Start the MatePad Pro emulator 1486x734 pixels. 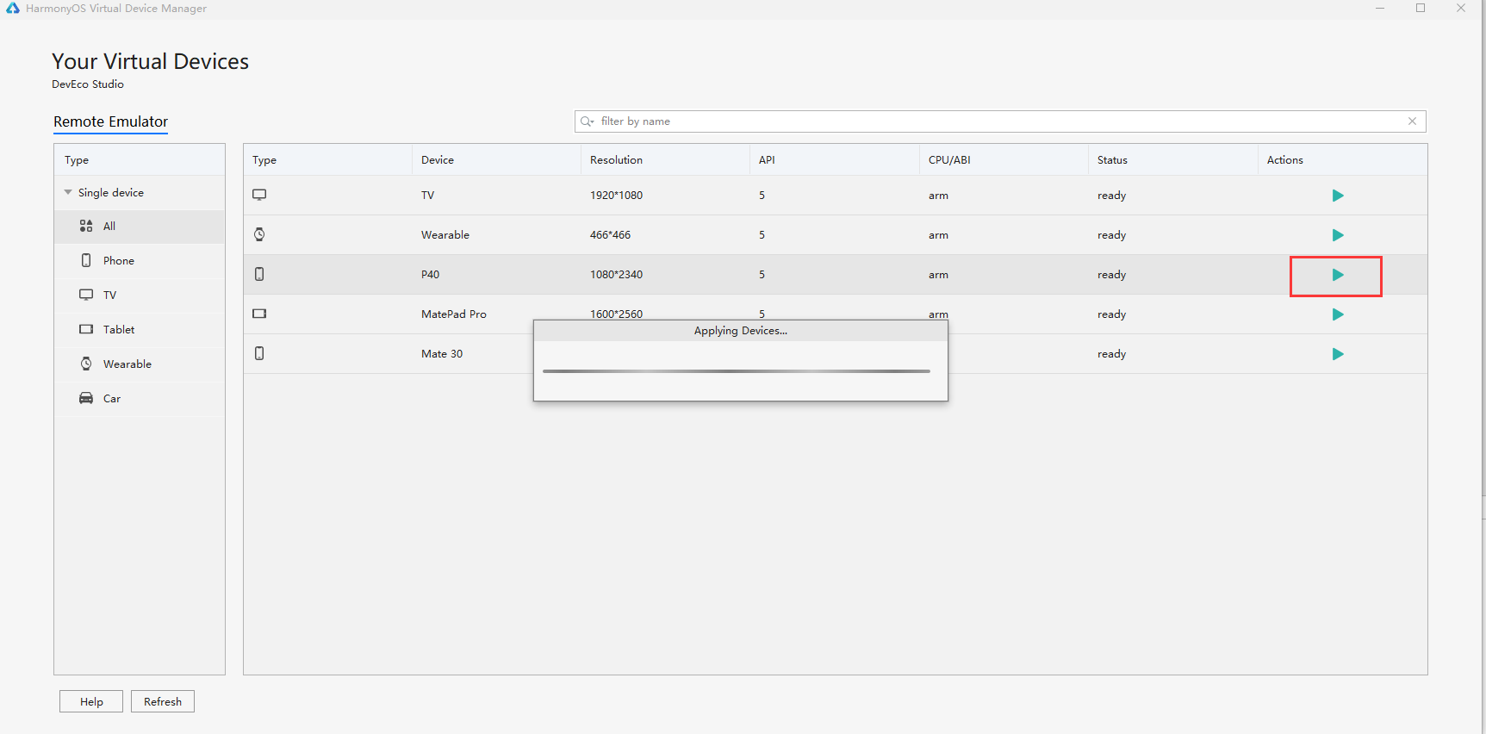click(1338, 314)
